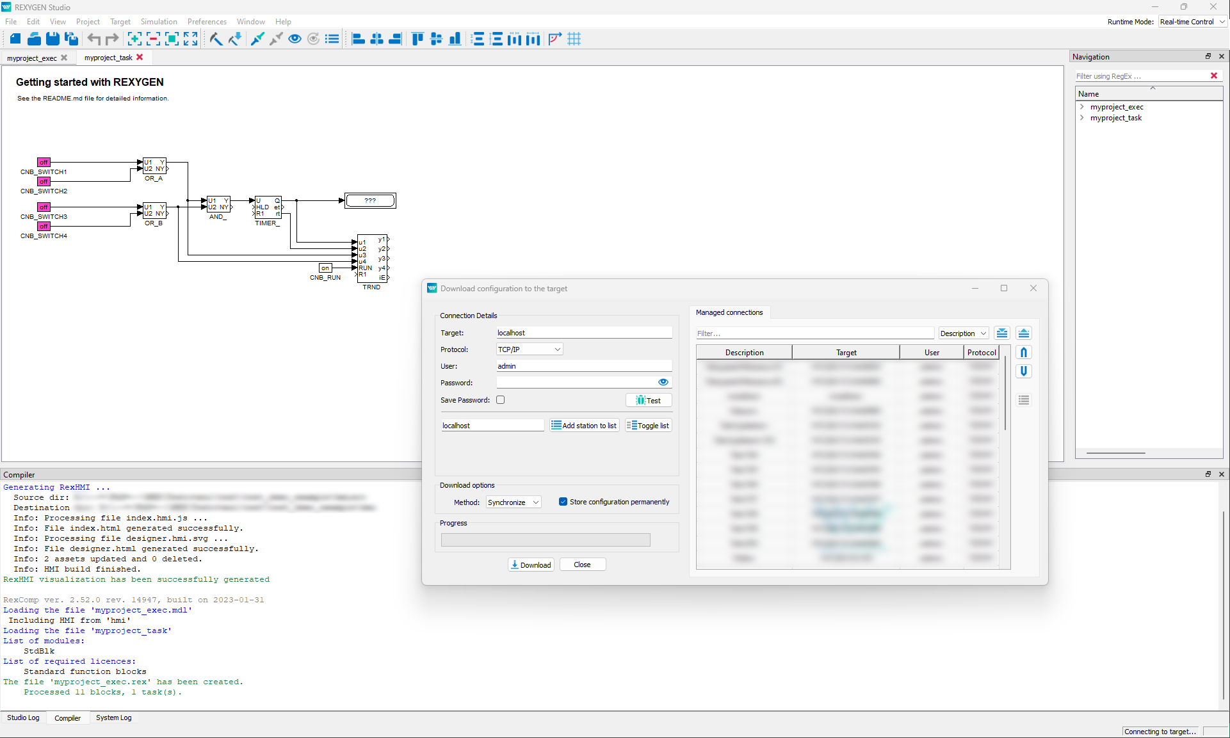Click the Zoom out toolbar icon
Screen dimensions: 1230x738
click(x=153, y=39)
